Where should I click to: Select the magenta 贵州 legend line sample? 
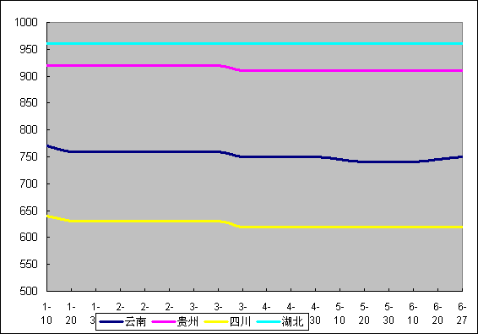tap(164, 322)
